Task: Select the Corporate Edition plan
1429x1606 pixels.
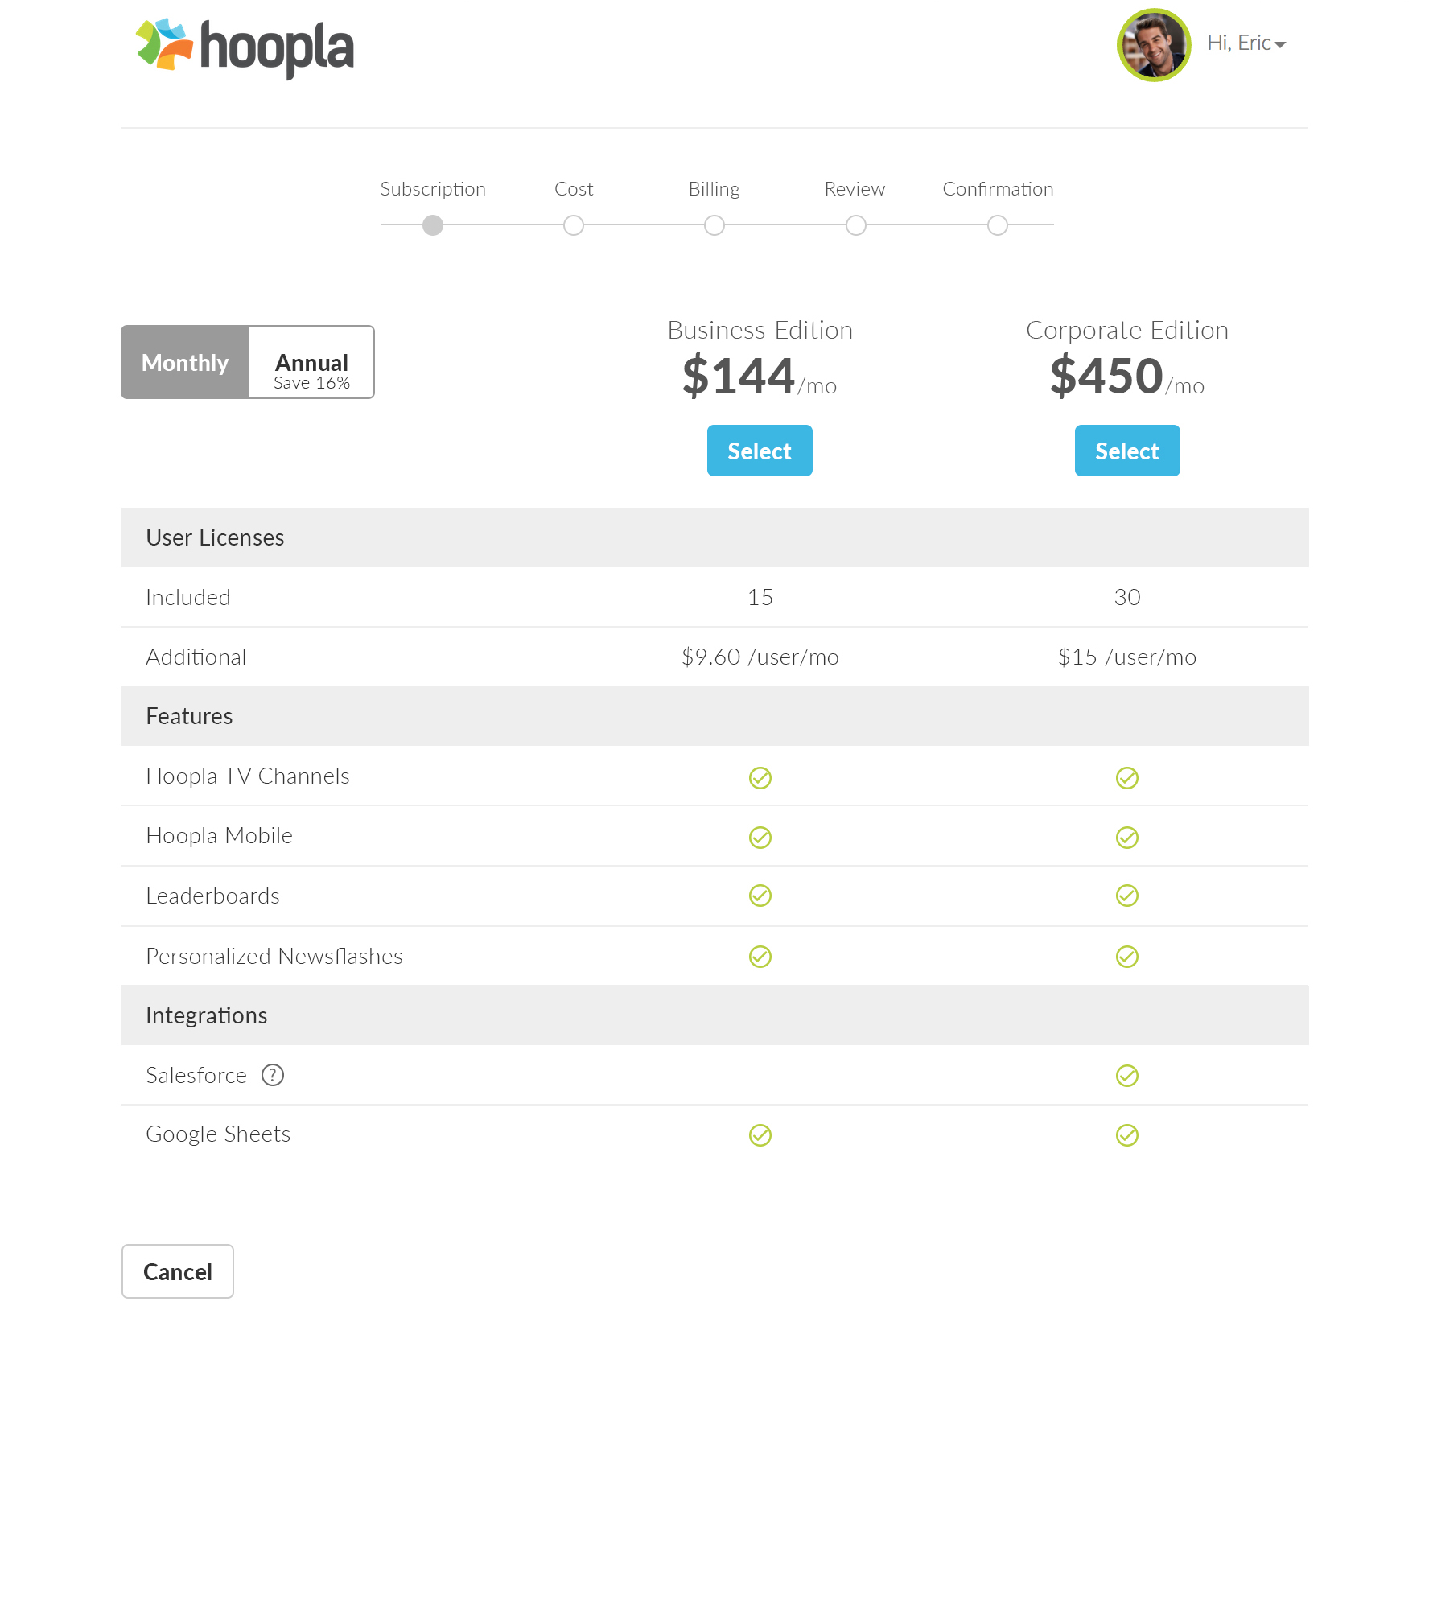Action: [x=1126, y=451]
